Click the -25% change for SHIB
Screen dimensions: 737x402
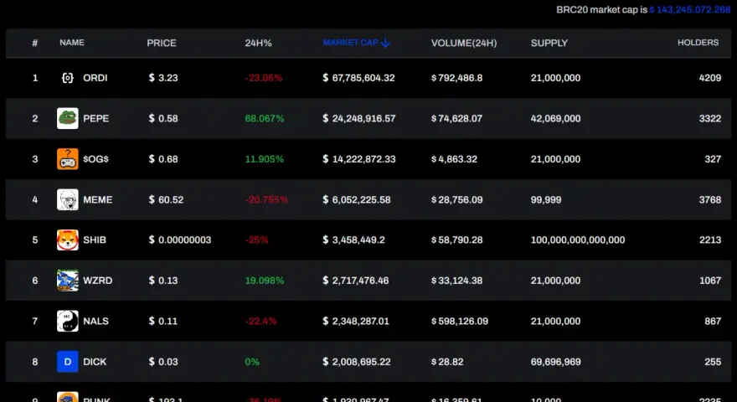click(x=256, y=240)
